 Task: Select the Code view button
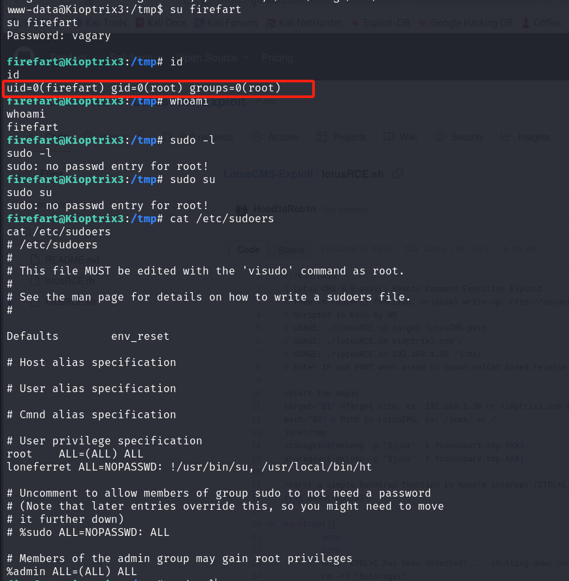[x=248, y=250]
